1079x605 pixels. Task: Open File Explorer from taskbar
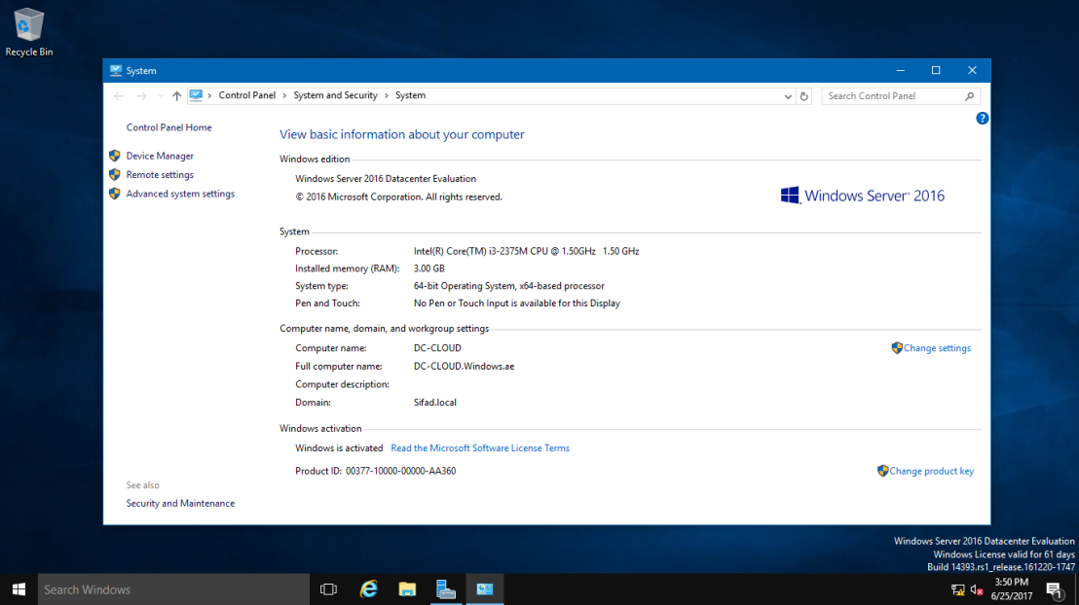407,589
